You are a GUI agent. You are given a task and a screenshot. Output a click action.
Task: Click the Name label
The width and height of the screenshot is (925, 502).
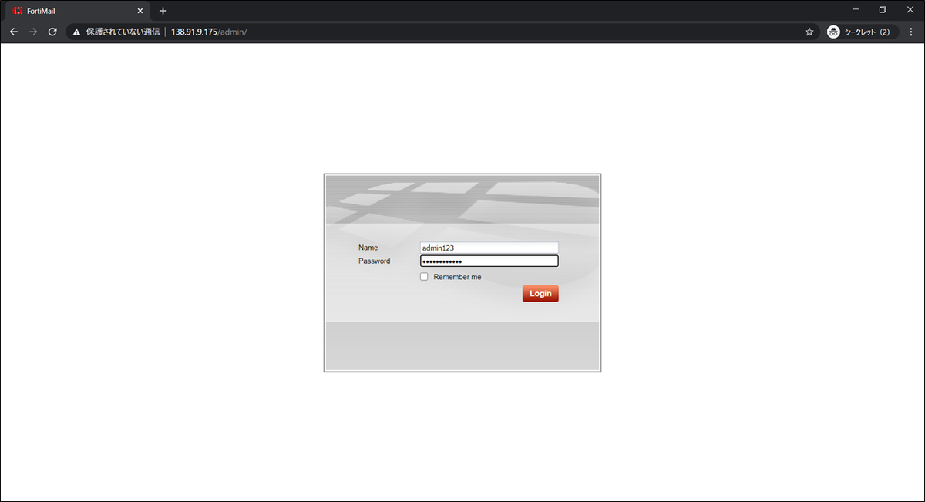click(368, 248)
